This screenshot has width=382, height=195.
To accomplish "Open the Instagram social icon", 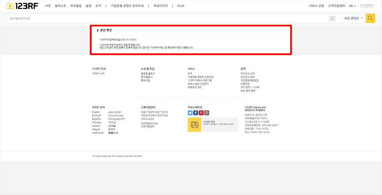I will pyautogui.click(x=207, y=113).
